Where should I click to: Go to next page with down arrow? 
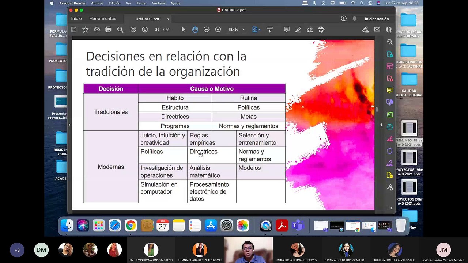pyautogui.click(x=145, y=30)
